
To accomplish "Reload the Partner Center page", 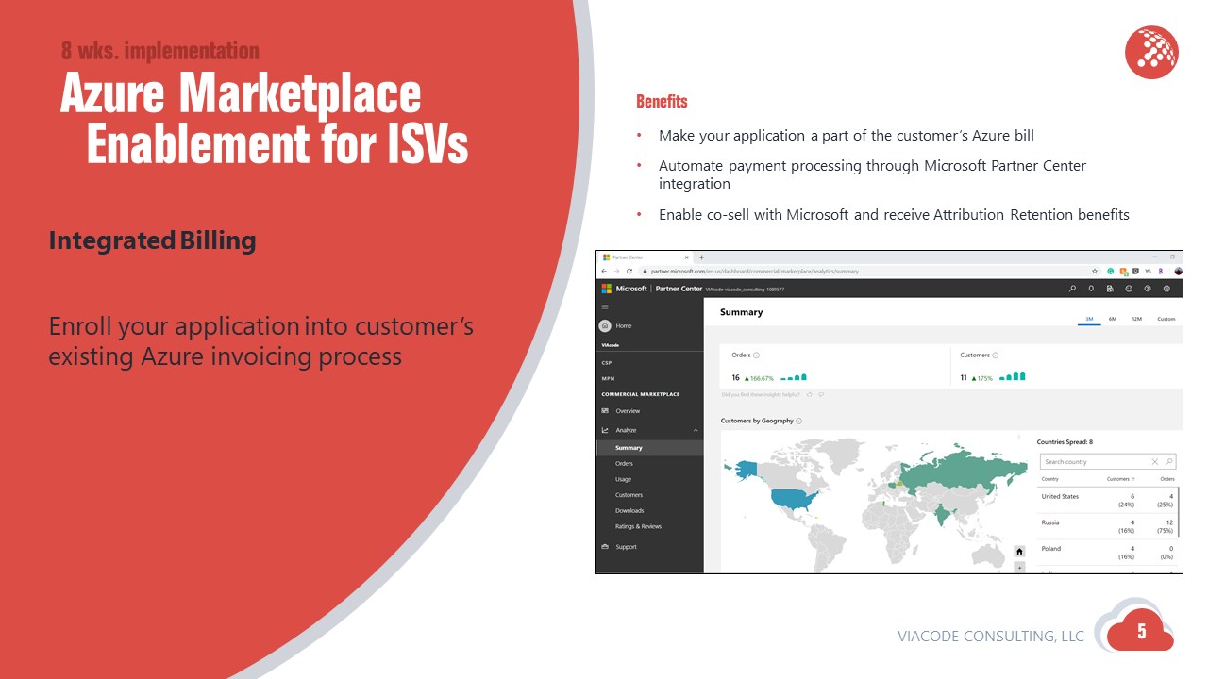I will [629, 271].
